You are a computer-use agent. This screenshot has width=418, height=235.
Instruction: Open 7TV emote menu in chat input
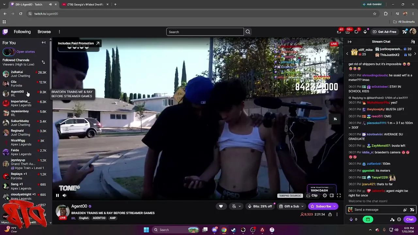(x=412, y=210)
